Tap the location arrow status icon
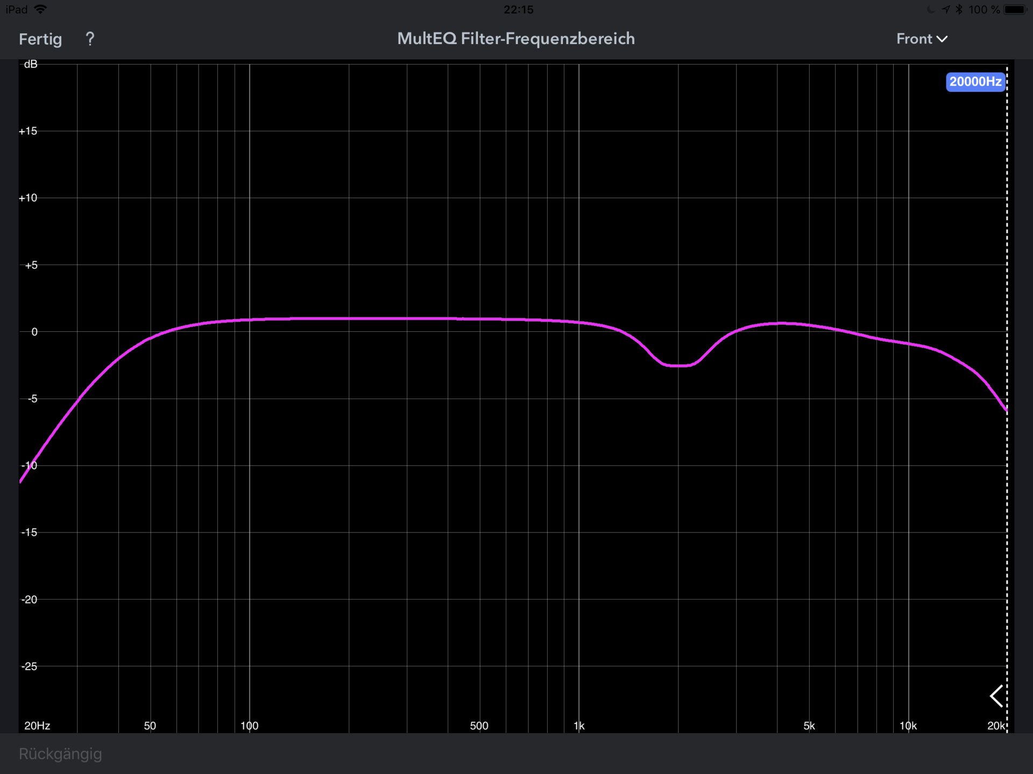The height and width of the screenshot is (774, 1033). 945,9
